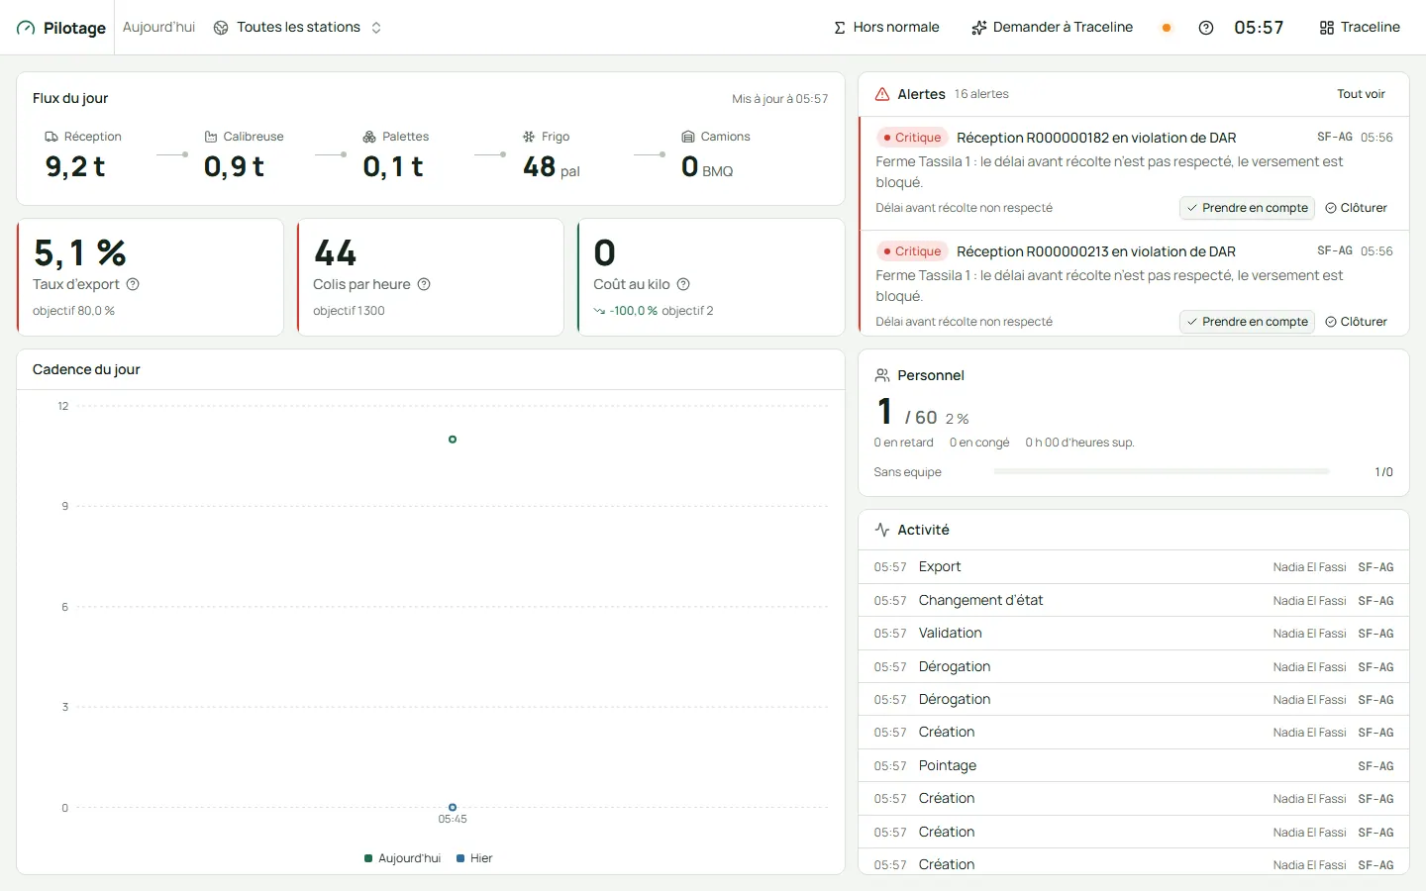Click the Calibreuse icon

211,137
